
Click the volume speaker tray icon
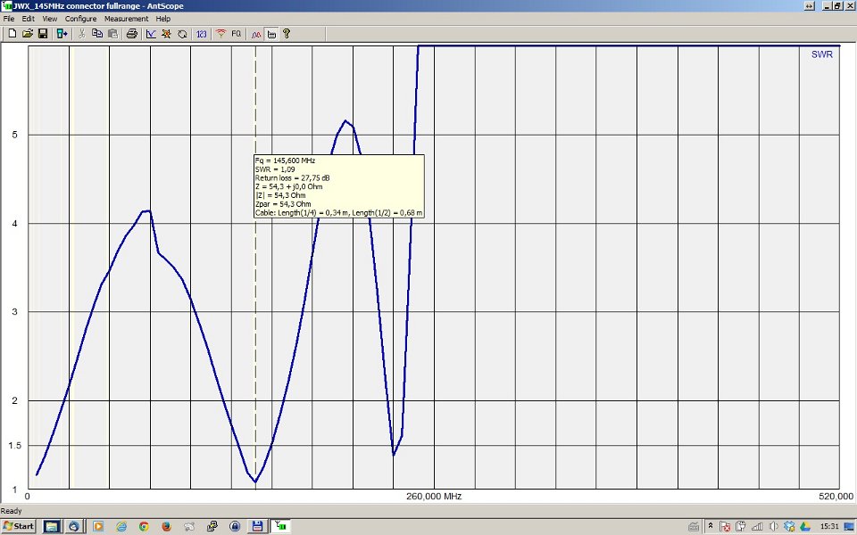point(773,526)
